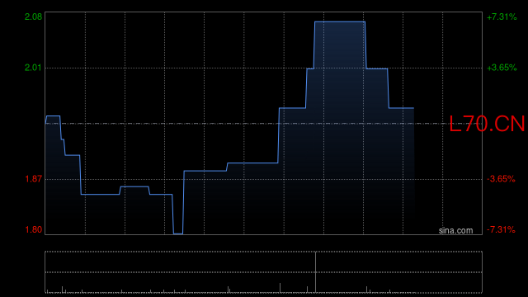Click the red L70.CN ticker text

pos(487,124)
